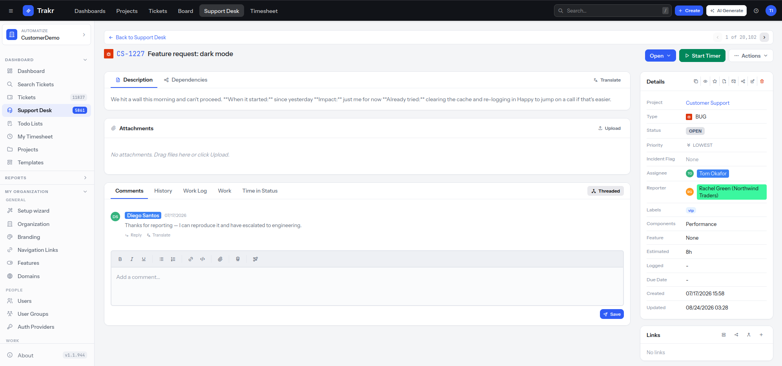Click the red bug type icon beside CS-1227
Image resolution: width=782 pixels, height=366 pixels.
[109, 54]
